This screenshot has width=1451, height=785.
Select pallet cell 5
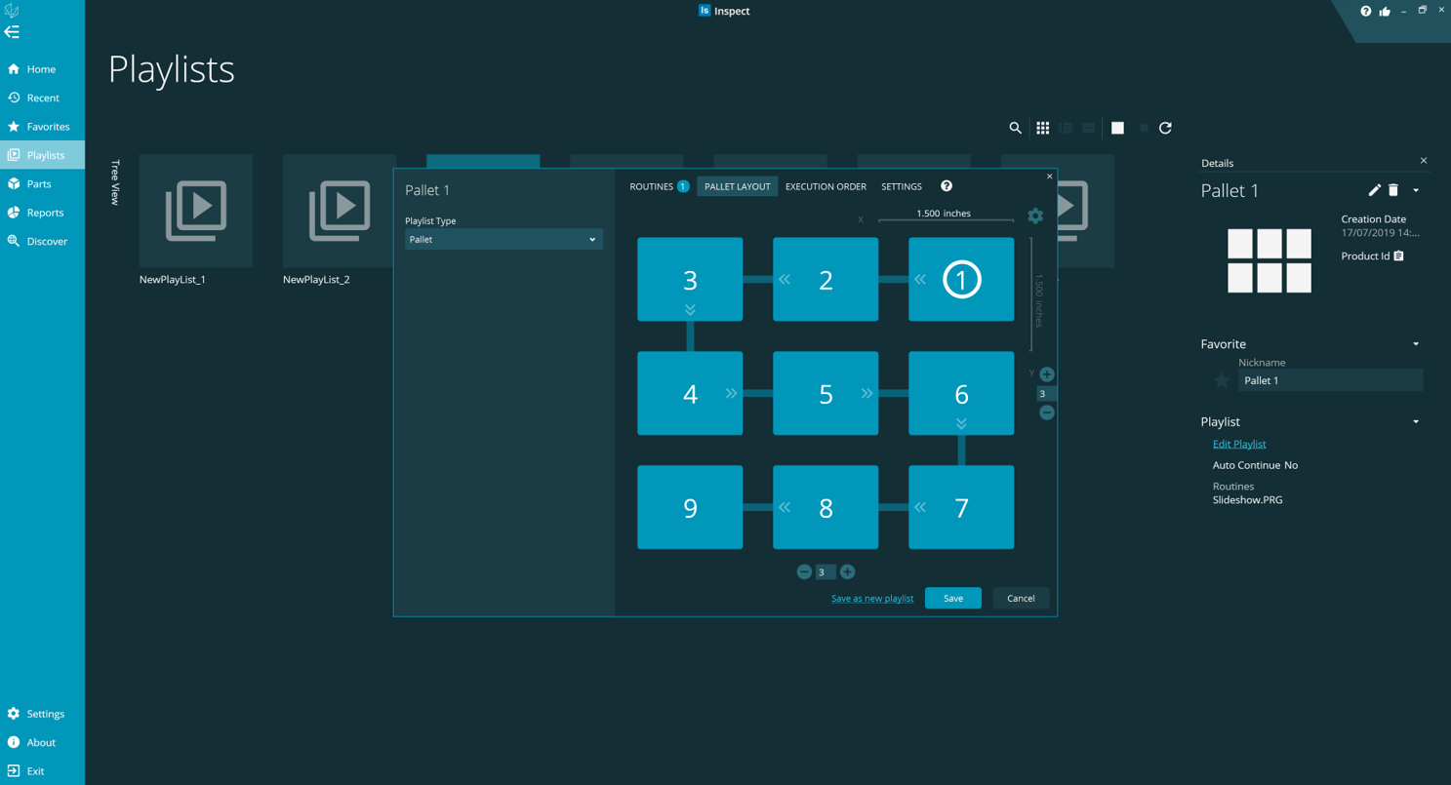click(826, 393)
